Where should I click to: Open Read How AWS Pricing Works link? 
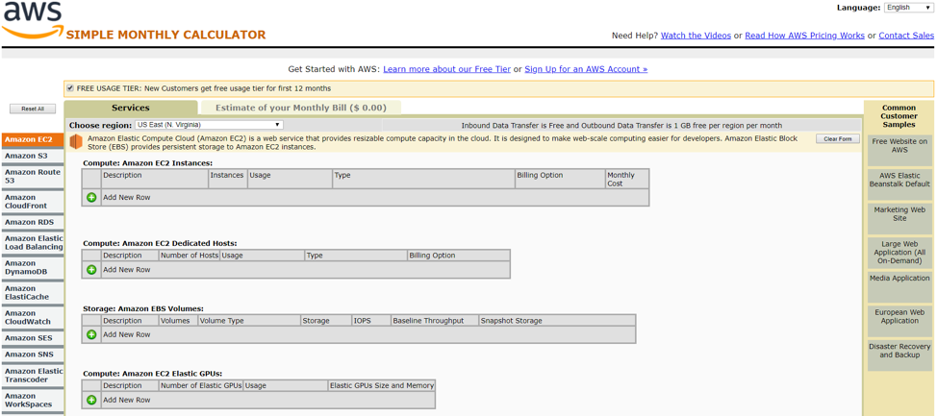pyautogui.click(x=805, y=36)
